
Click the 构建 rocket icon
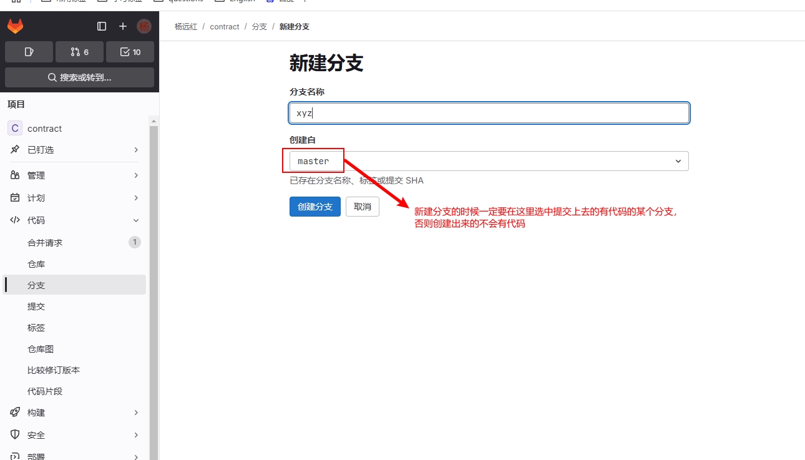pos(15,413)
